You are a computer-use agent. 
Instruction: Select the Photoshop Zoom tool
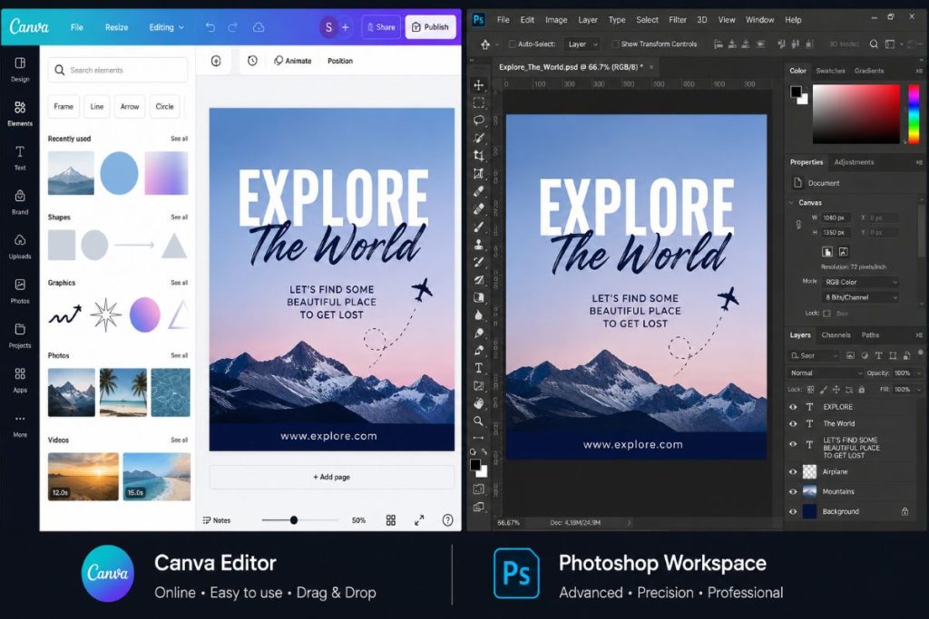coord(479,421)
